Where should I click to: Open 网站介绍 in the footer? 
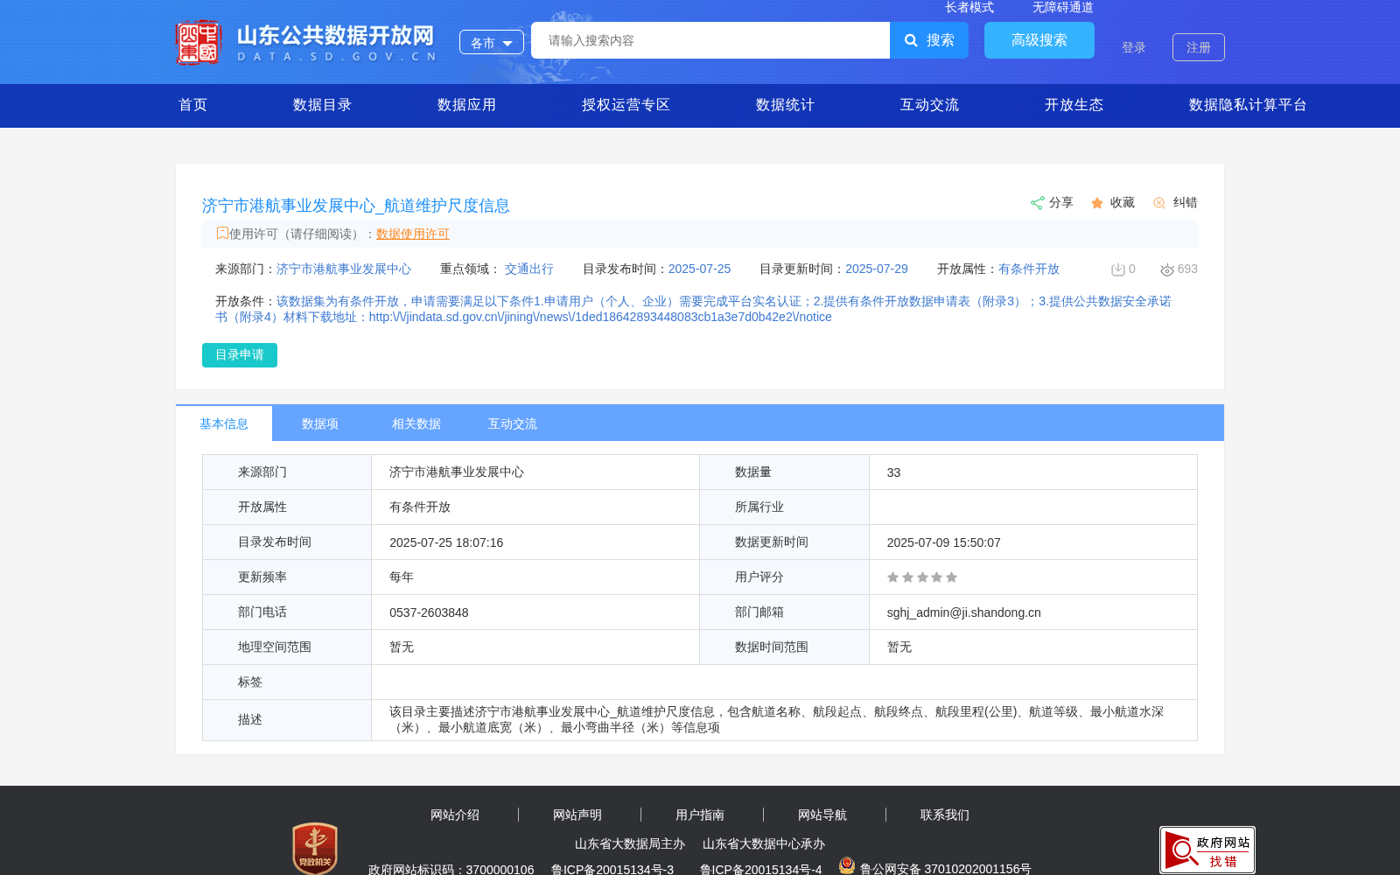click(455, 815)
